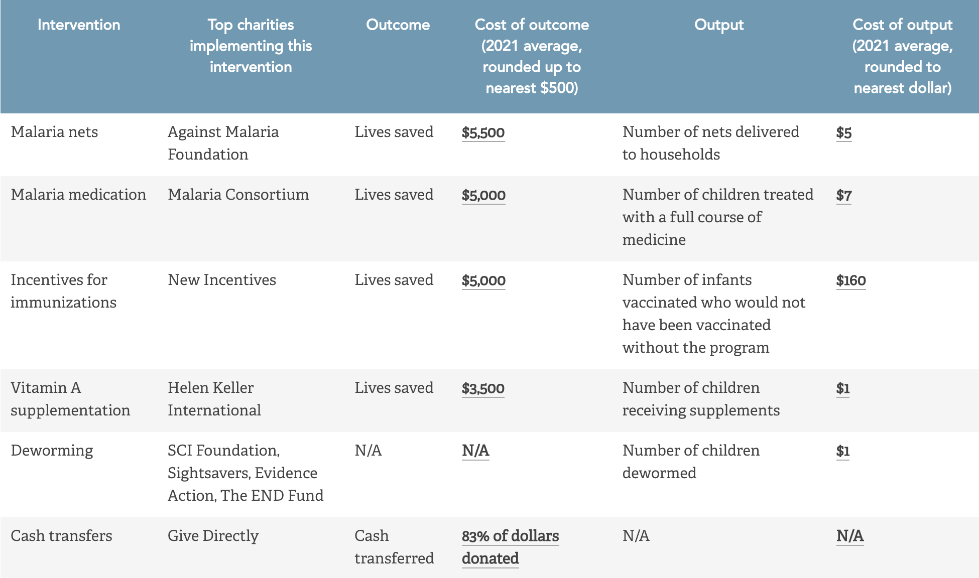This screenshot has width=979, height=578.
Task: Click the 'Helen Keller International' cell
Action: coord(214,399)
